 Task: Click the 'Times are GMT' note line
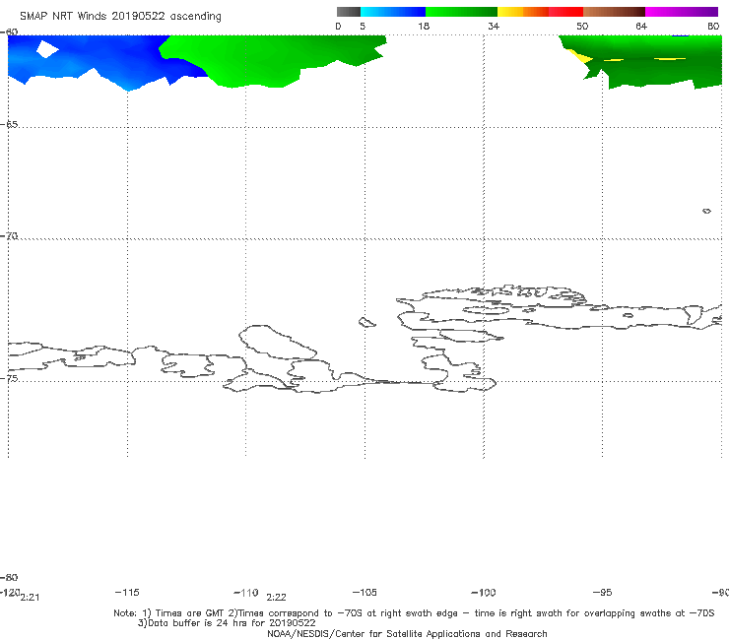(x=414, y=613)
